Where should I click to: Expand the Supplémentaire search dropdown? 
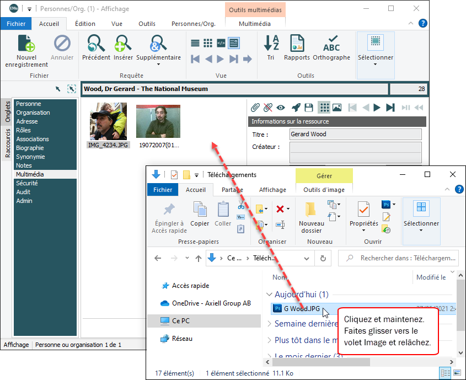[158, 64]
